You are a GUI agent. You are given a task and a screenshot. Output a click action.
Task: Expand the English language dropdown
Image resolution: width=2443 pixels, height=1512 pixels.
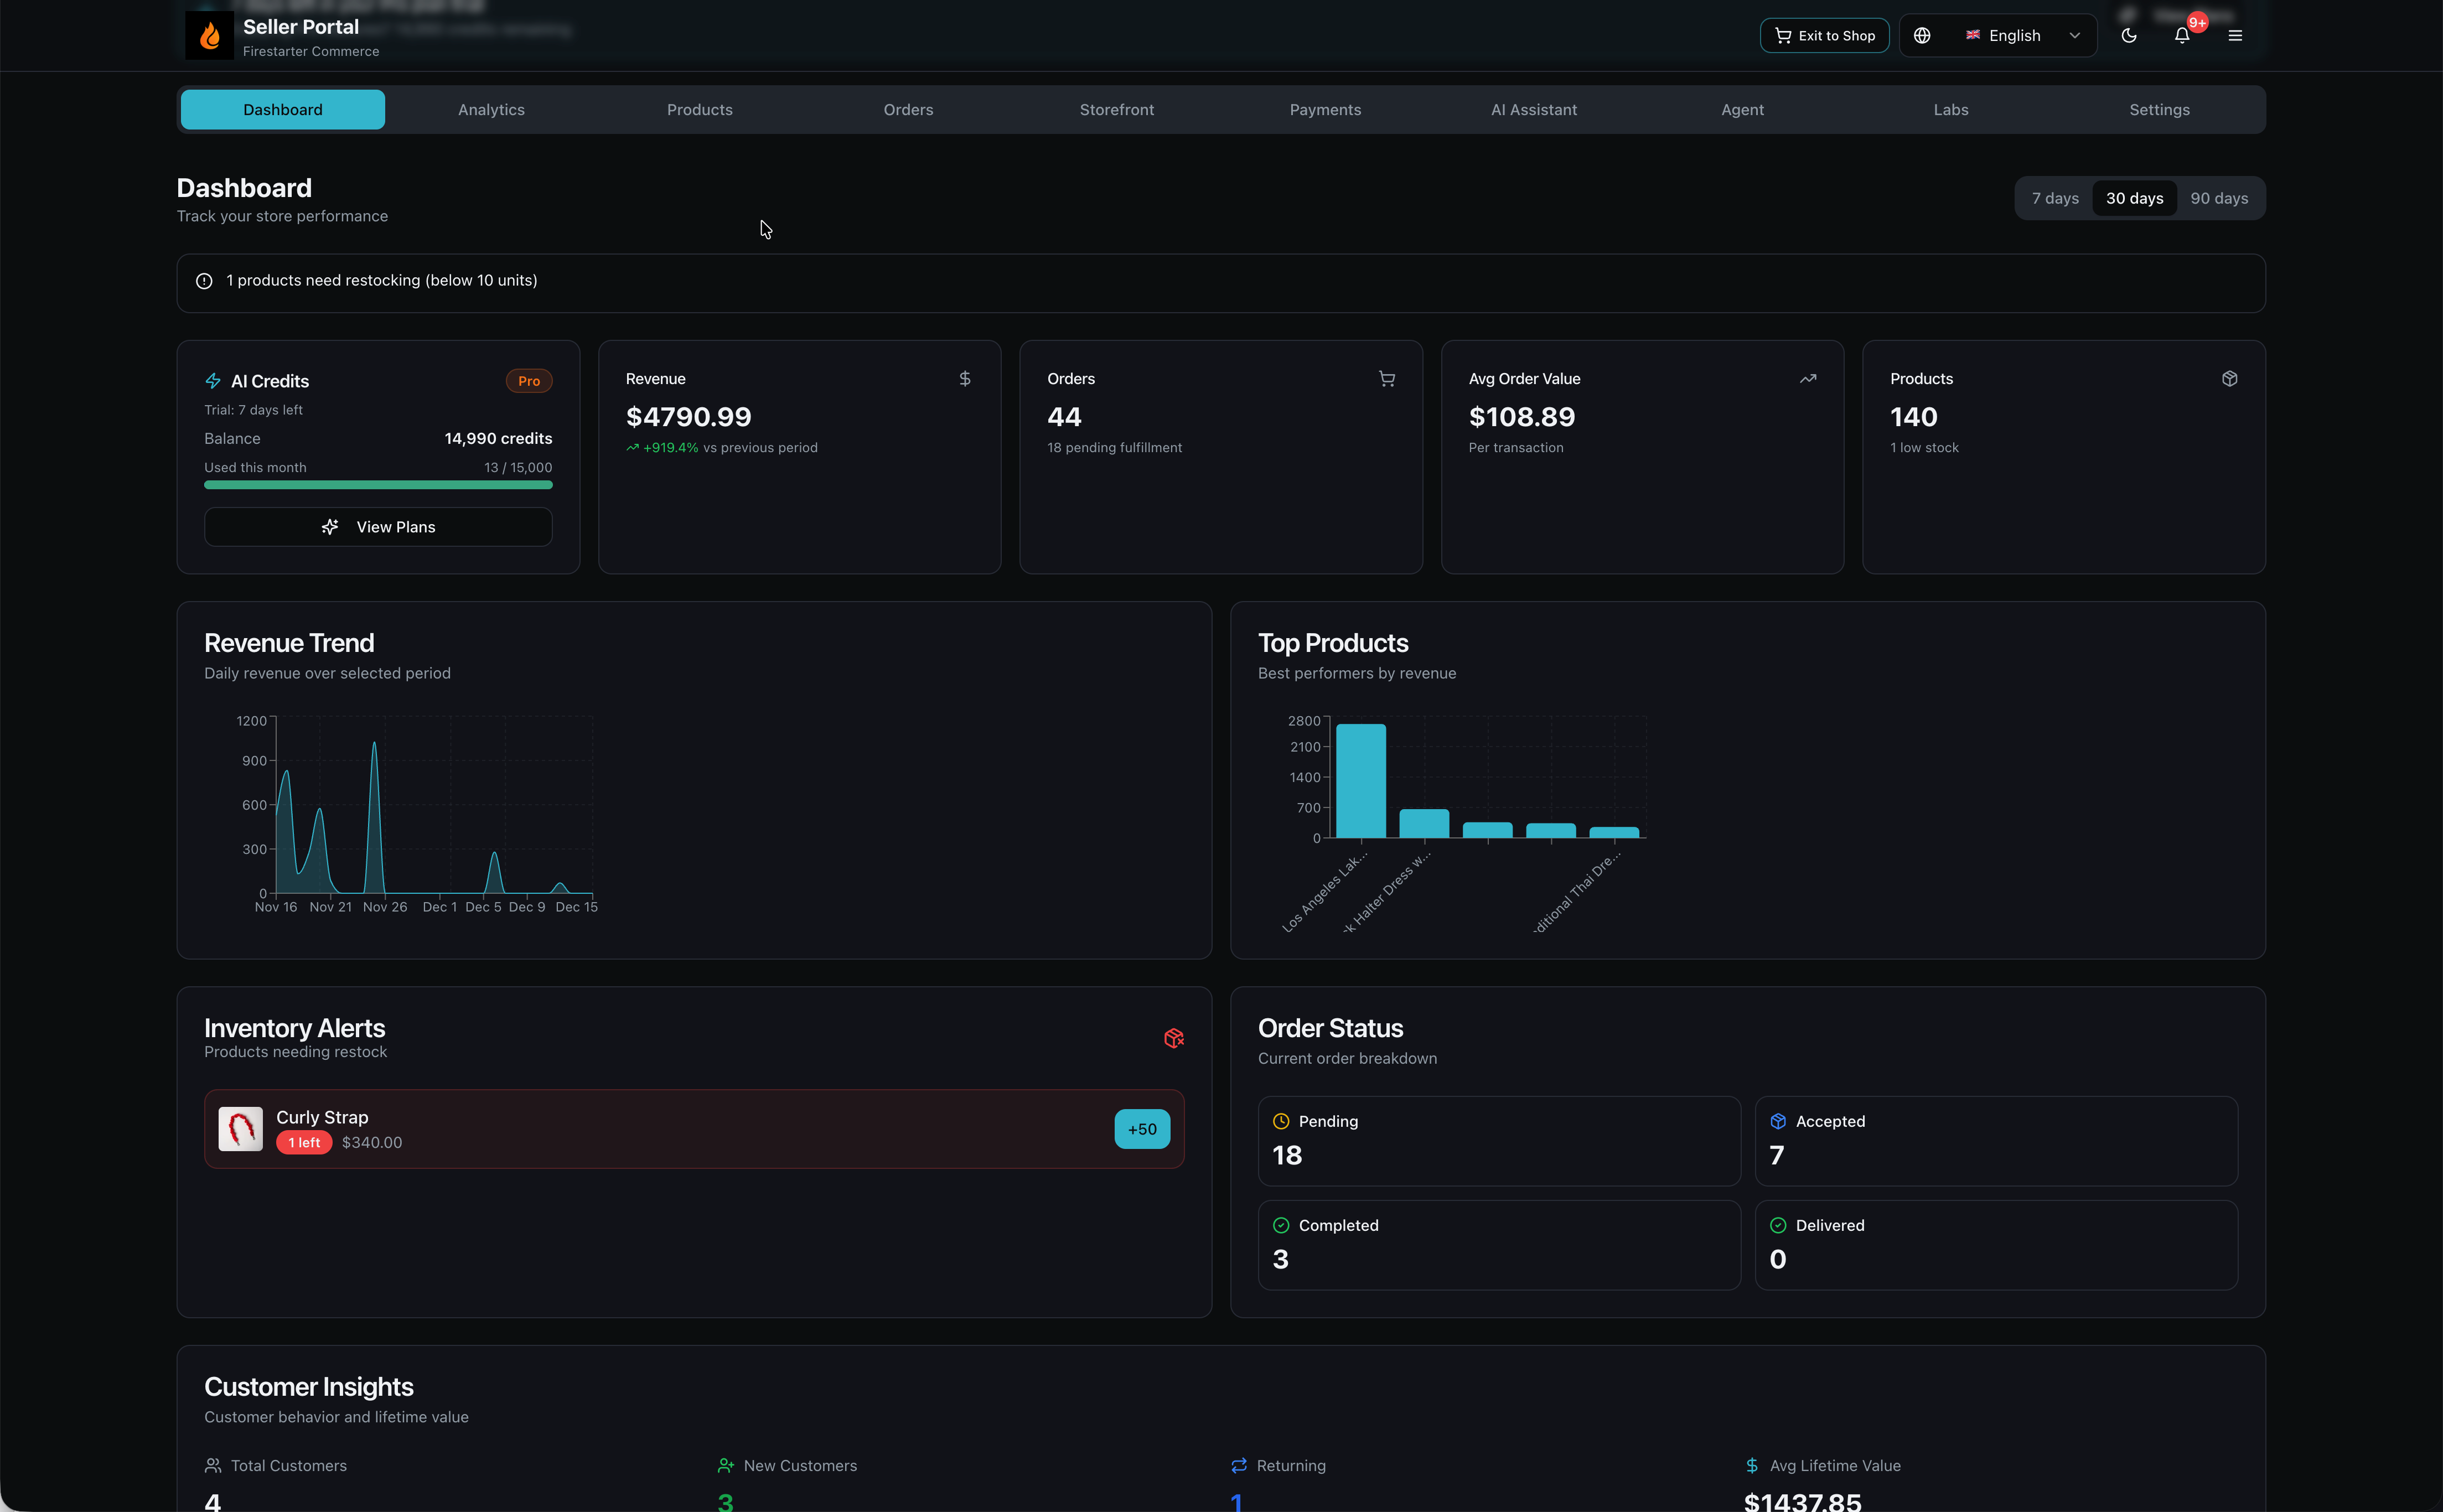[2014, 36]
